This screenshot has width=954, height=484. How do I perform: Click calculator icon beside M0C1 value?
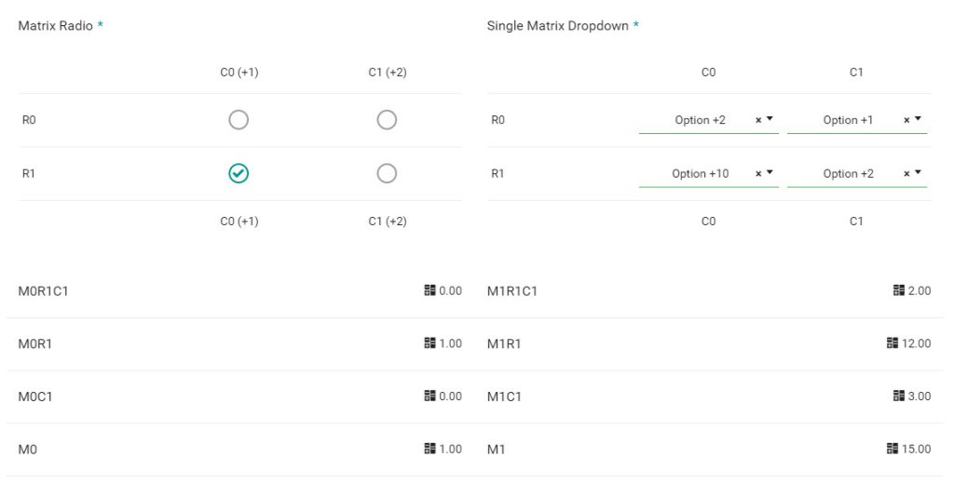click(x=429, y=396)
